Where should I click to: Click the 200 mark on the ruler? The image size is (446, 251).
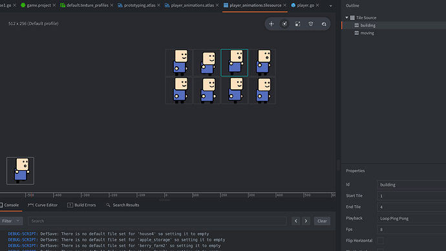point(224,195)
